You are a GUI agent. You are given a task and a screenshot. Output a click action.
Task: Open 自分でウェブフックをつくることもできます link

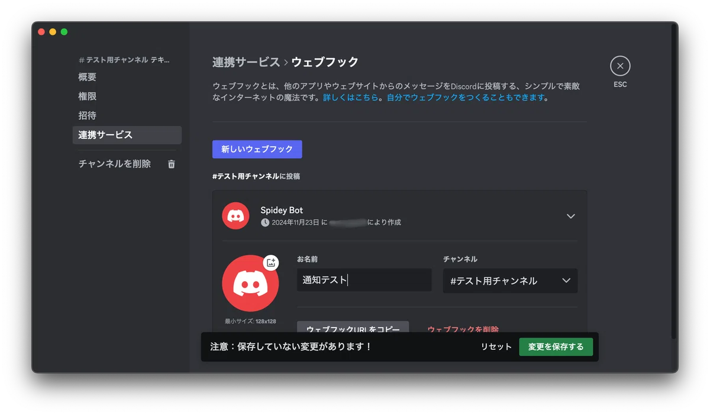click(465, 98)
